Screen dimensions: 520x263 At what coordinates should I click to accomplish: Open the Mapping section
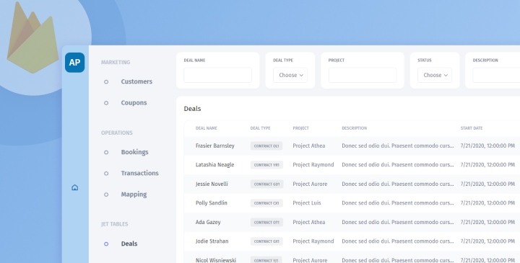(x=134, y=195)
